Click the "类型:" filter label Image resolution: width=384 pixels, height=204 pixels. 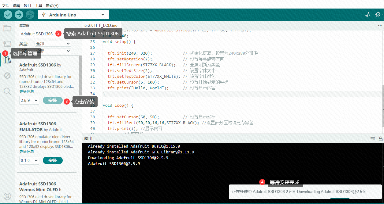pos(24,44)
